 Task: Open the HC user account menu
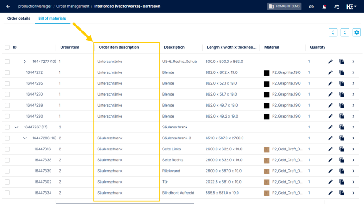351,6
